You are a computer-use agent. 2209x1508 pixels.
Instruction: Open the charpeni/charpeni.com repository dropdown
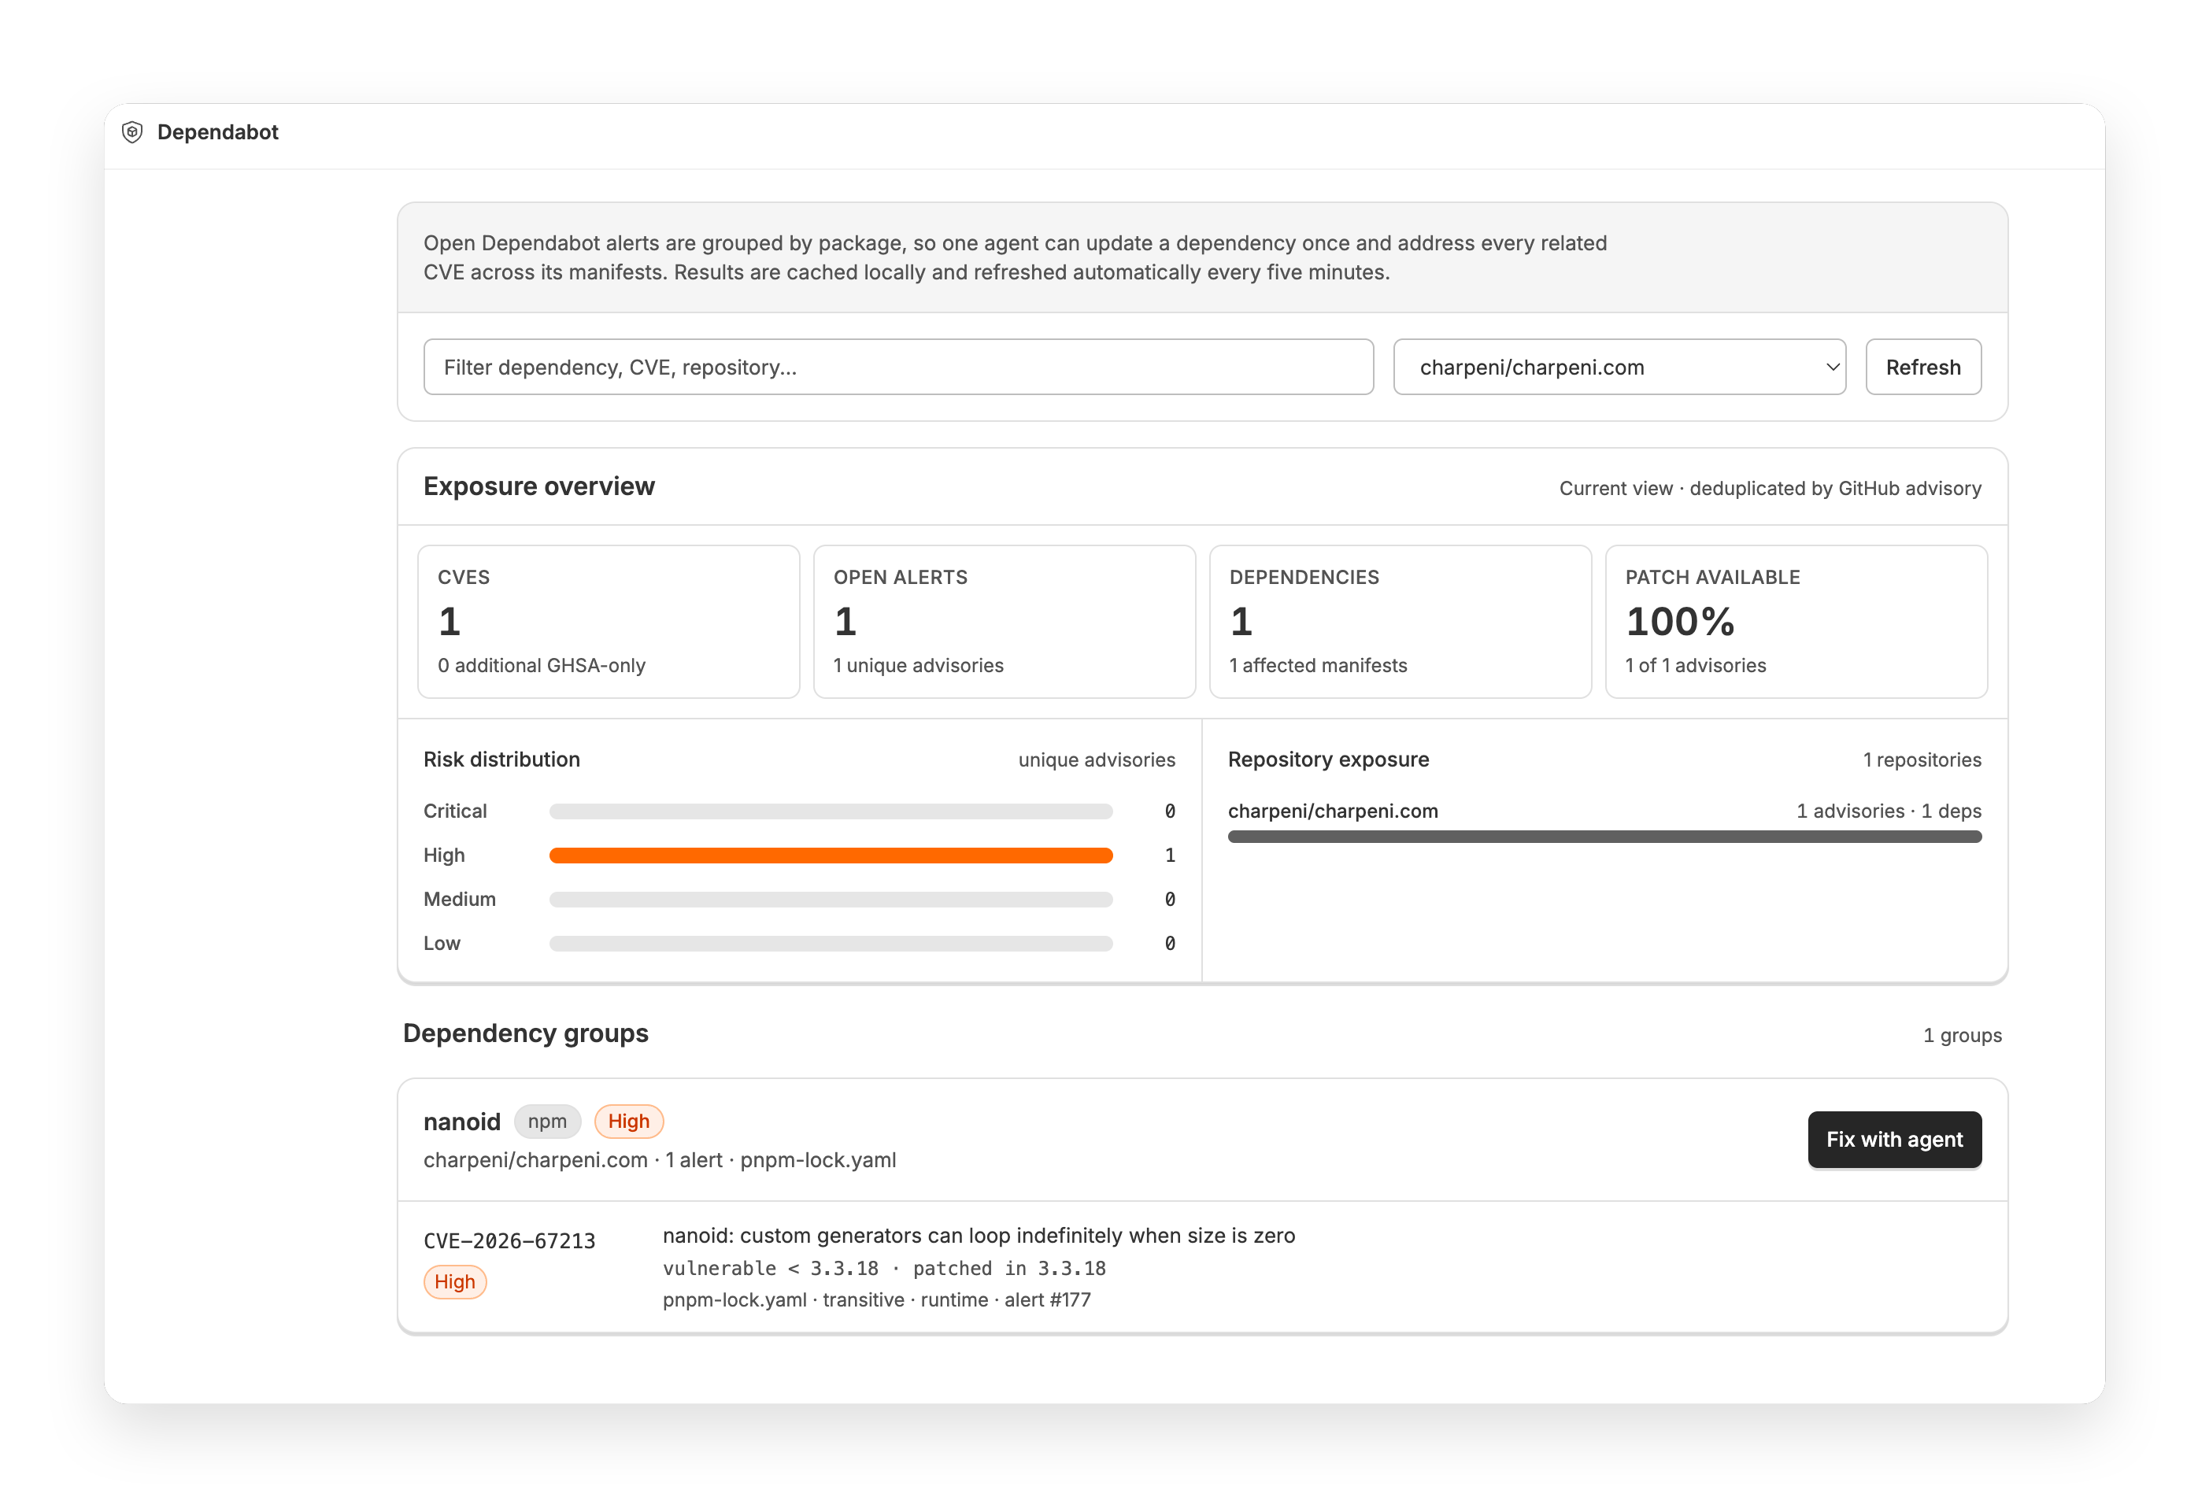1619,367
